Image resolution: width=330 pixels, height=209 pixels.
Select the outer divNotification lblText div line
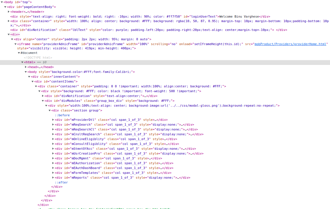tap(148, 30)
